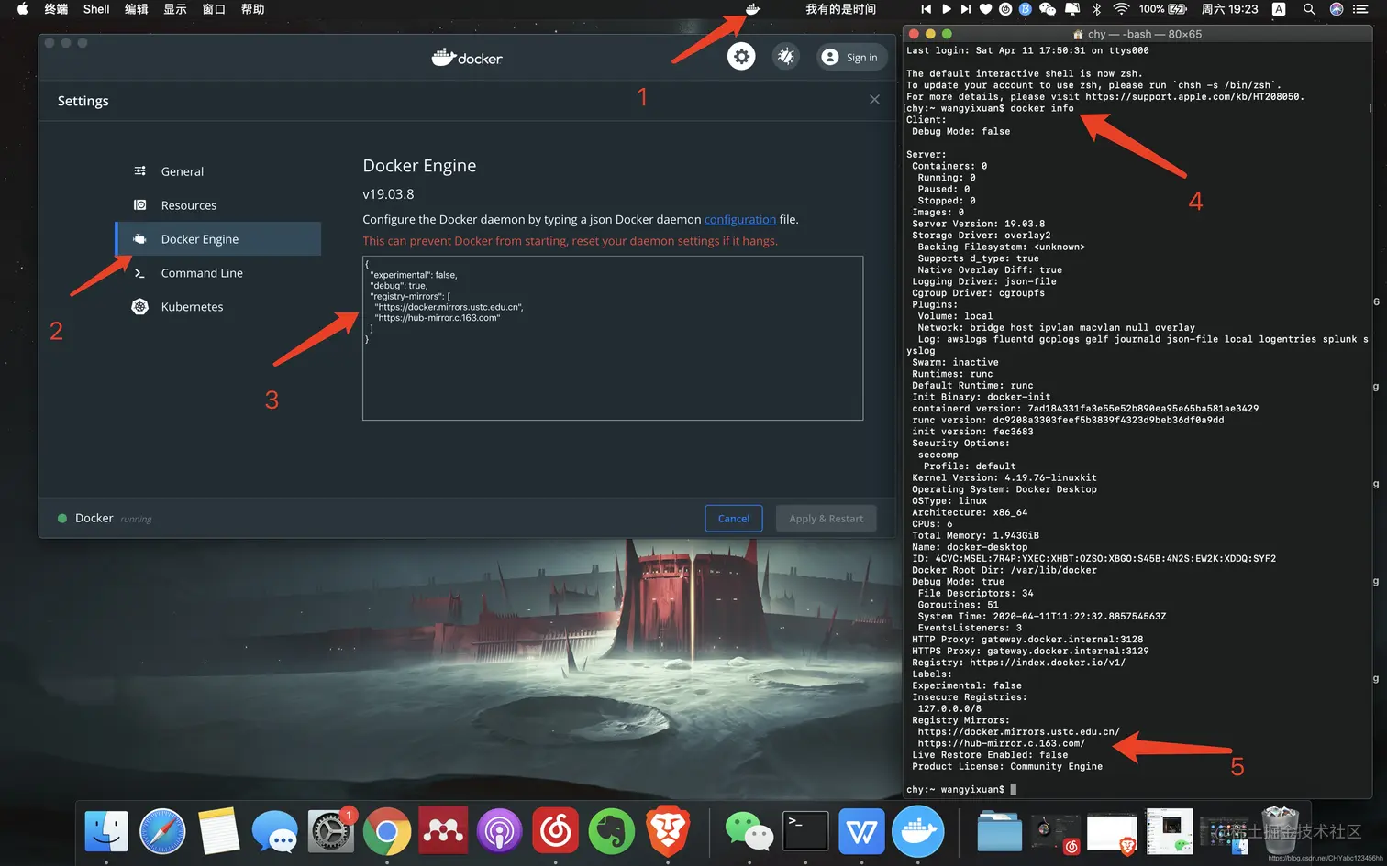Click the Command Line prompt icon
This screenshot has width=1387, height=866.
(x=140, y=273)
